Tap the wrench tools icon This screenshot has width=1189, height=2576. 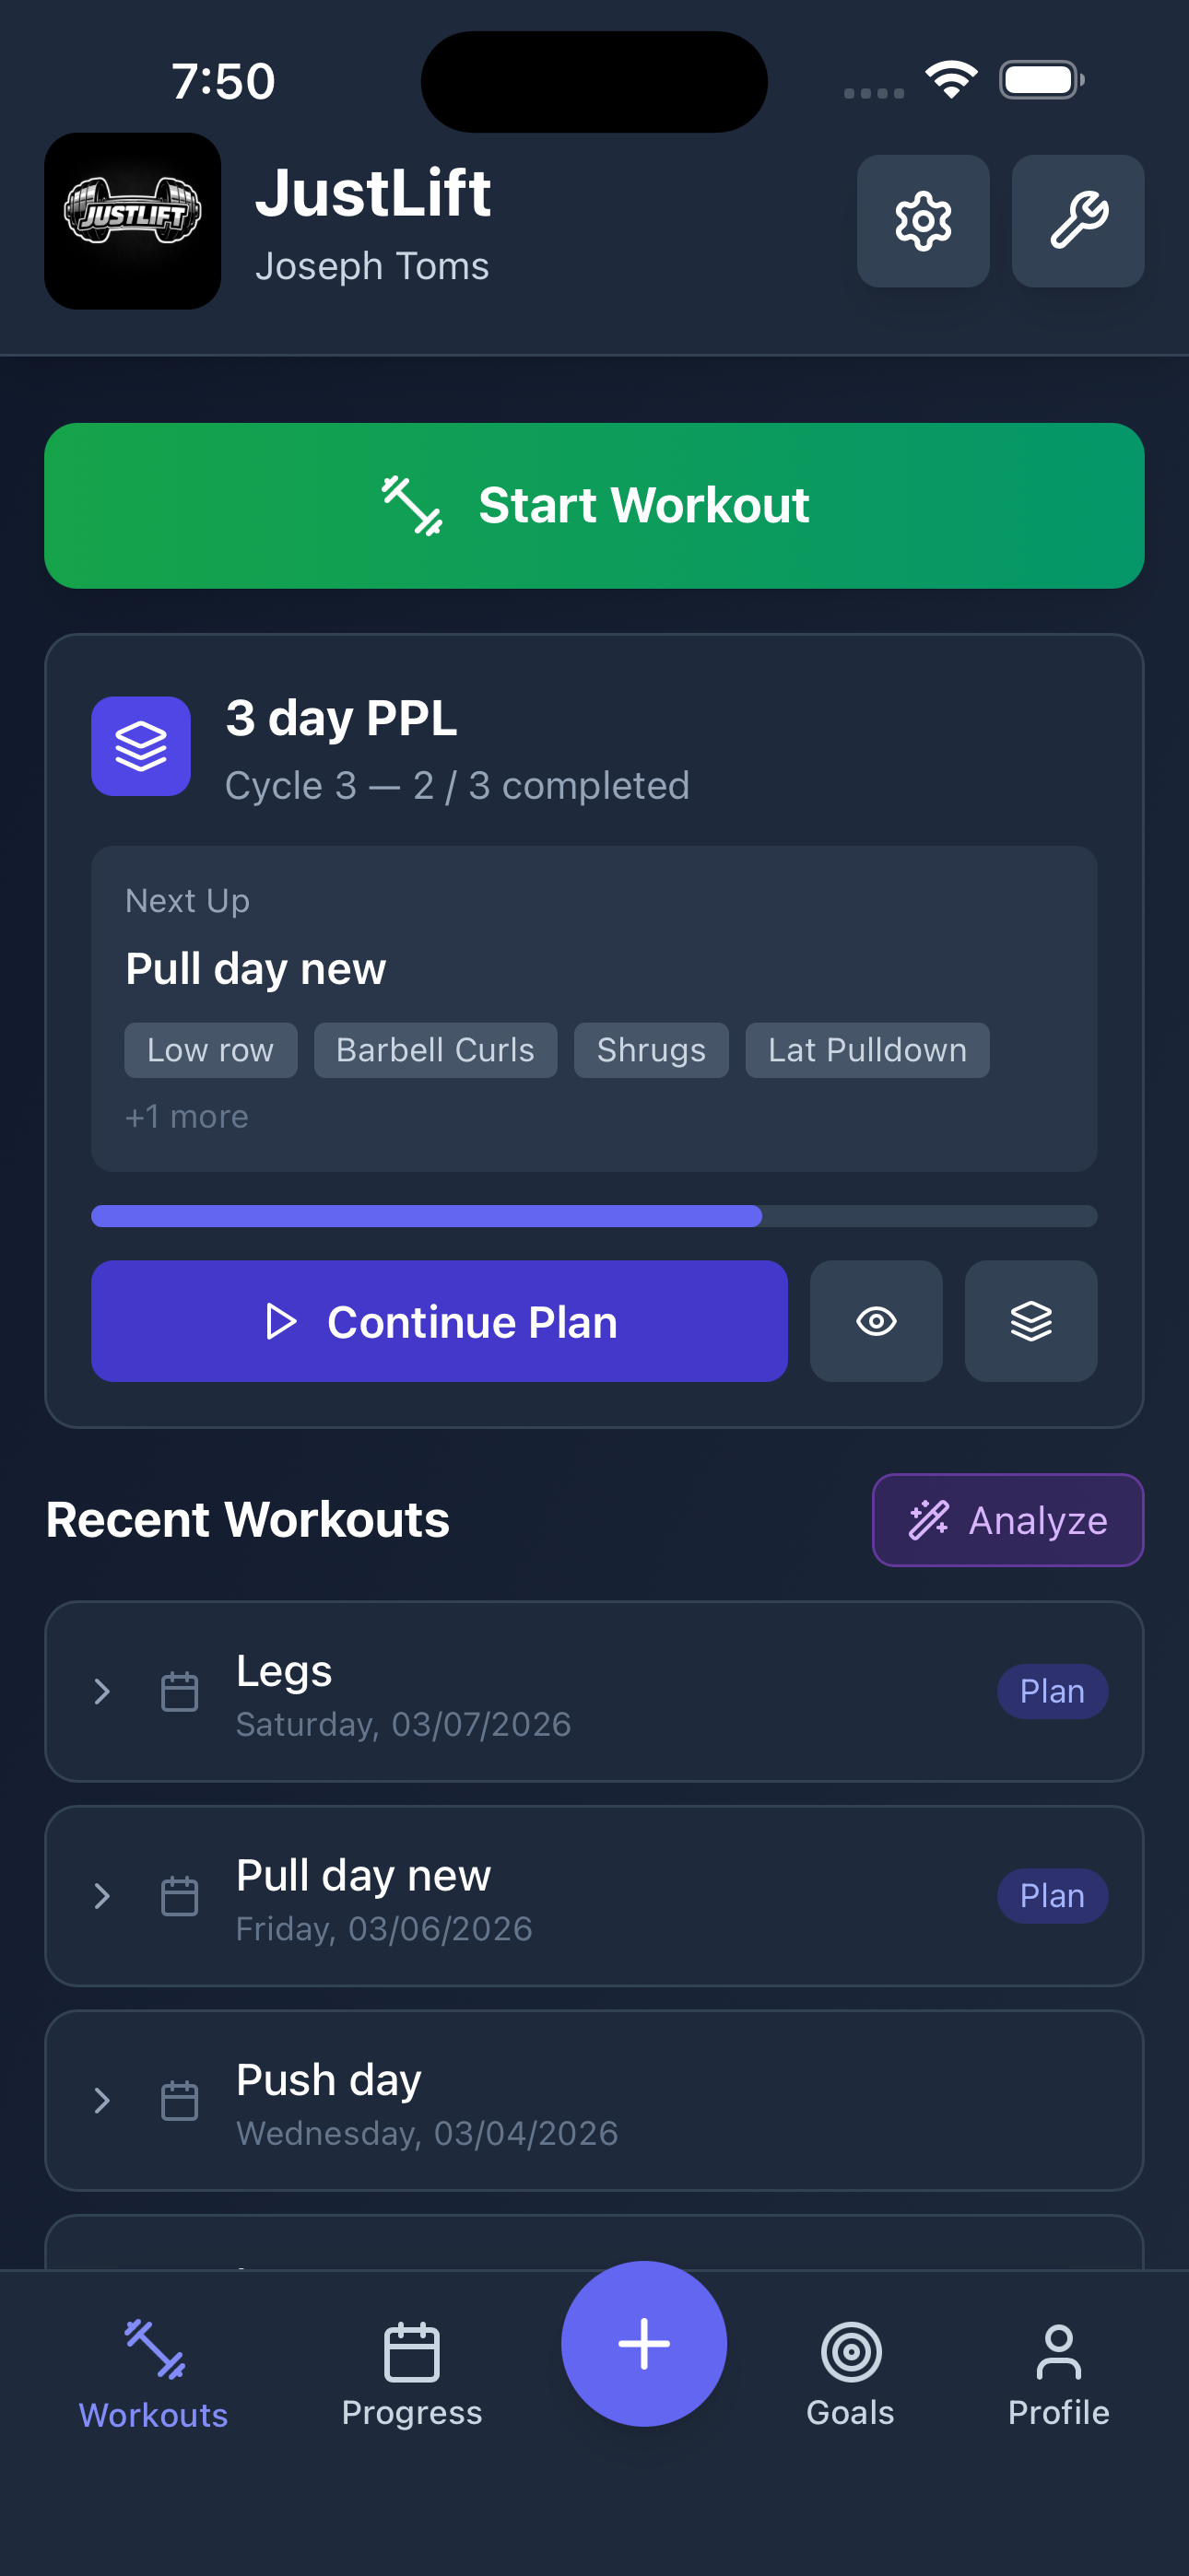(1077, 221)
